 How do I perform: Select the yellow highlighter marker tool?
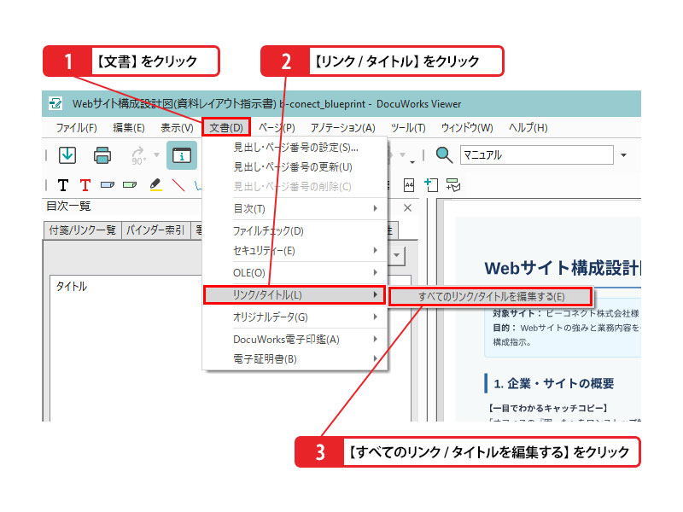click(155, 185)
